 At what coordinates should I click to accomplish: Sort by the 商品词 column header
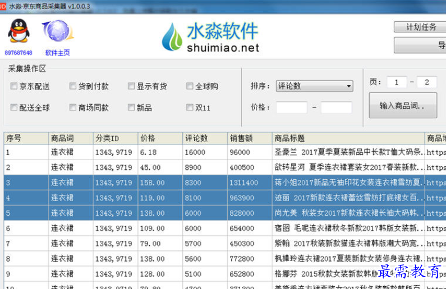pos(71,138)
